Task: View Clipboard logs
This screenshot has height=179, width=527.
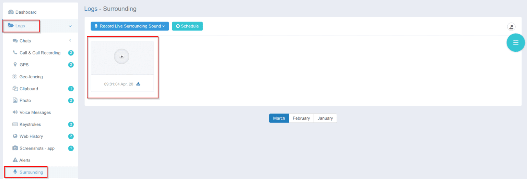Action: (x=29, y=89)
